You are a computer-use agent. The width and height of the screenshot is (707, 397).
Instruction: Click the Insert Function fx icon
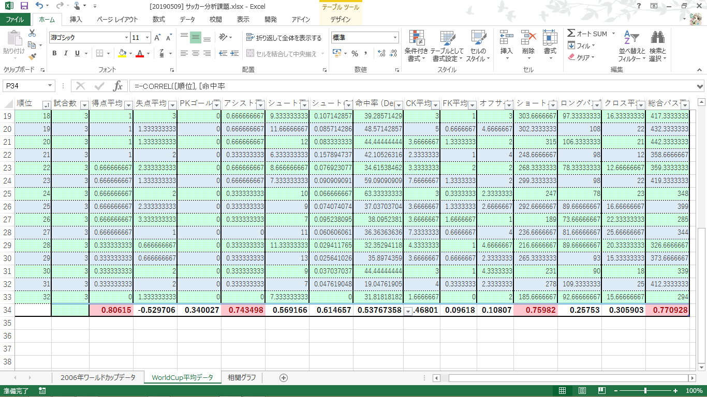point(117,86)
